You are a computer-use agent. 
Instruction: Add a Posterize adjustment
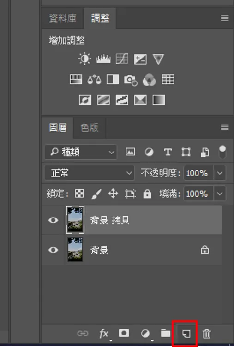coord(103,100)
